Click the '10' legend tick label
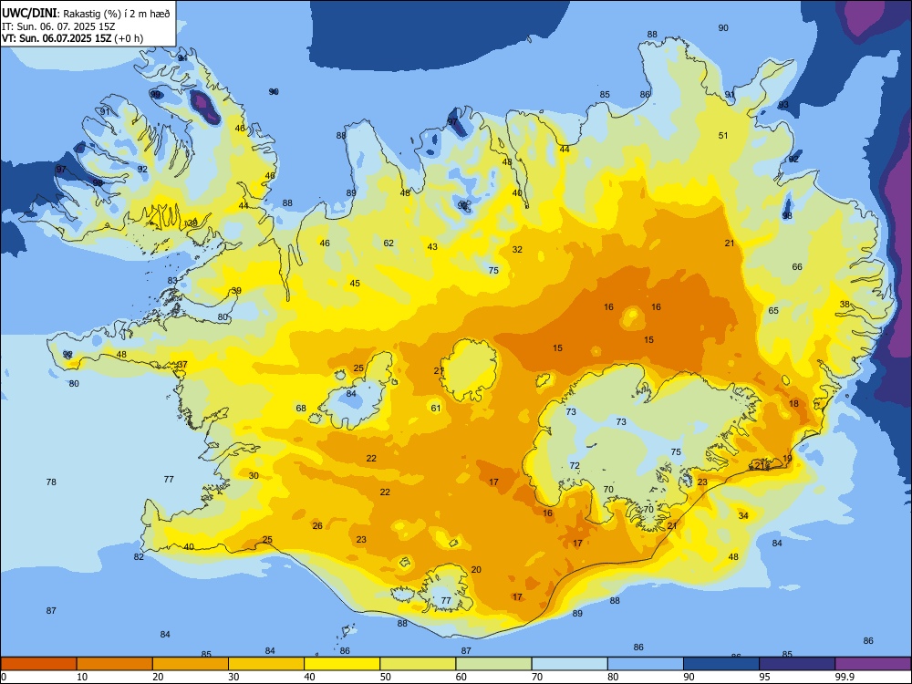The image size is (912, 684). point(82,677)
